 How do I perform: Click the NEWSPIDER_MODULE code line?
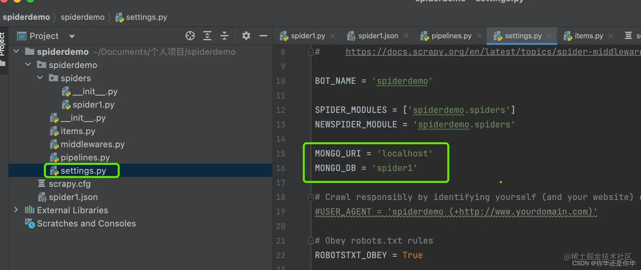[415, 125]
